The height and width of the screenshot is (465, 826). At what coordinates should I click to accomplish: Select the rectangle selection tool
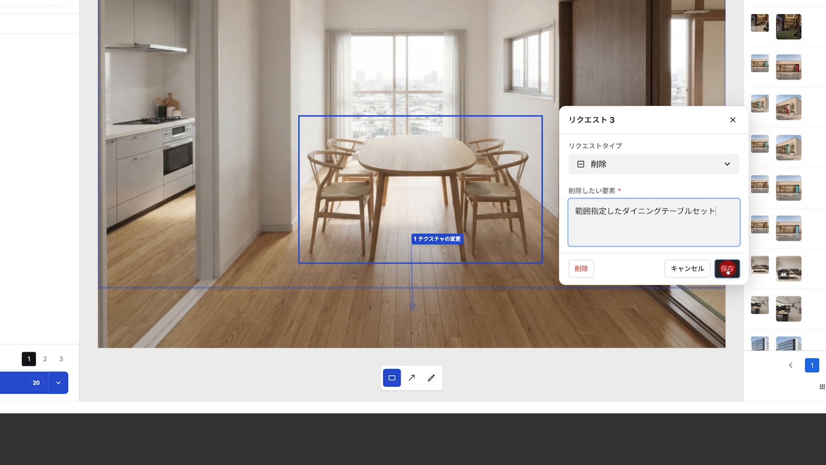point(392,378)
